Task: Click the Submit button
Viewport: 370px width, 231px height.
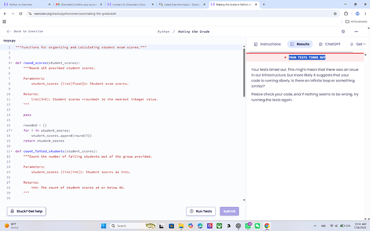Action: [229, 211]
